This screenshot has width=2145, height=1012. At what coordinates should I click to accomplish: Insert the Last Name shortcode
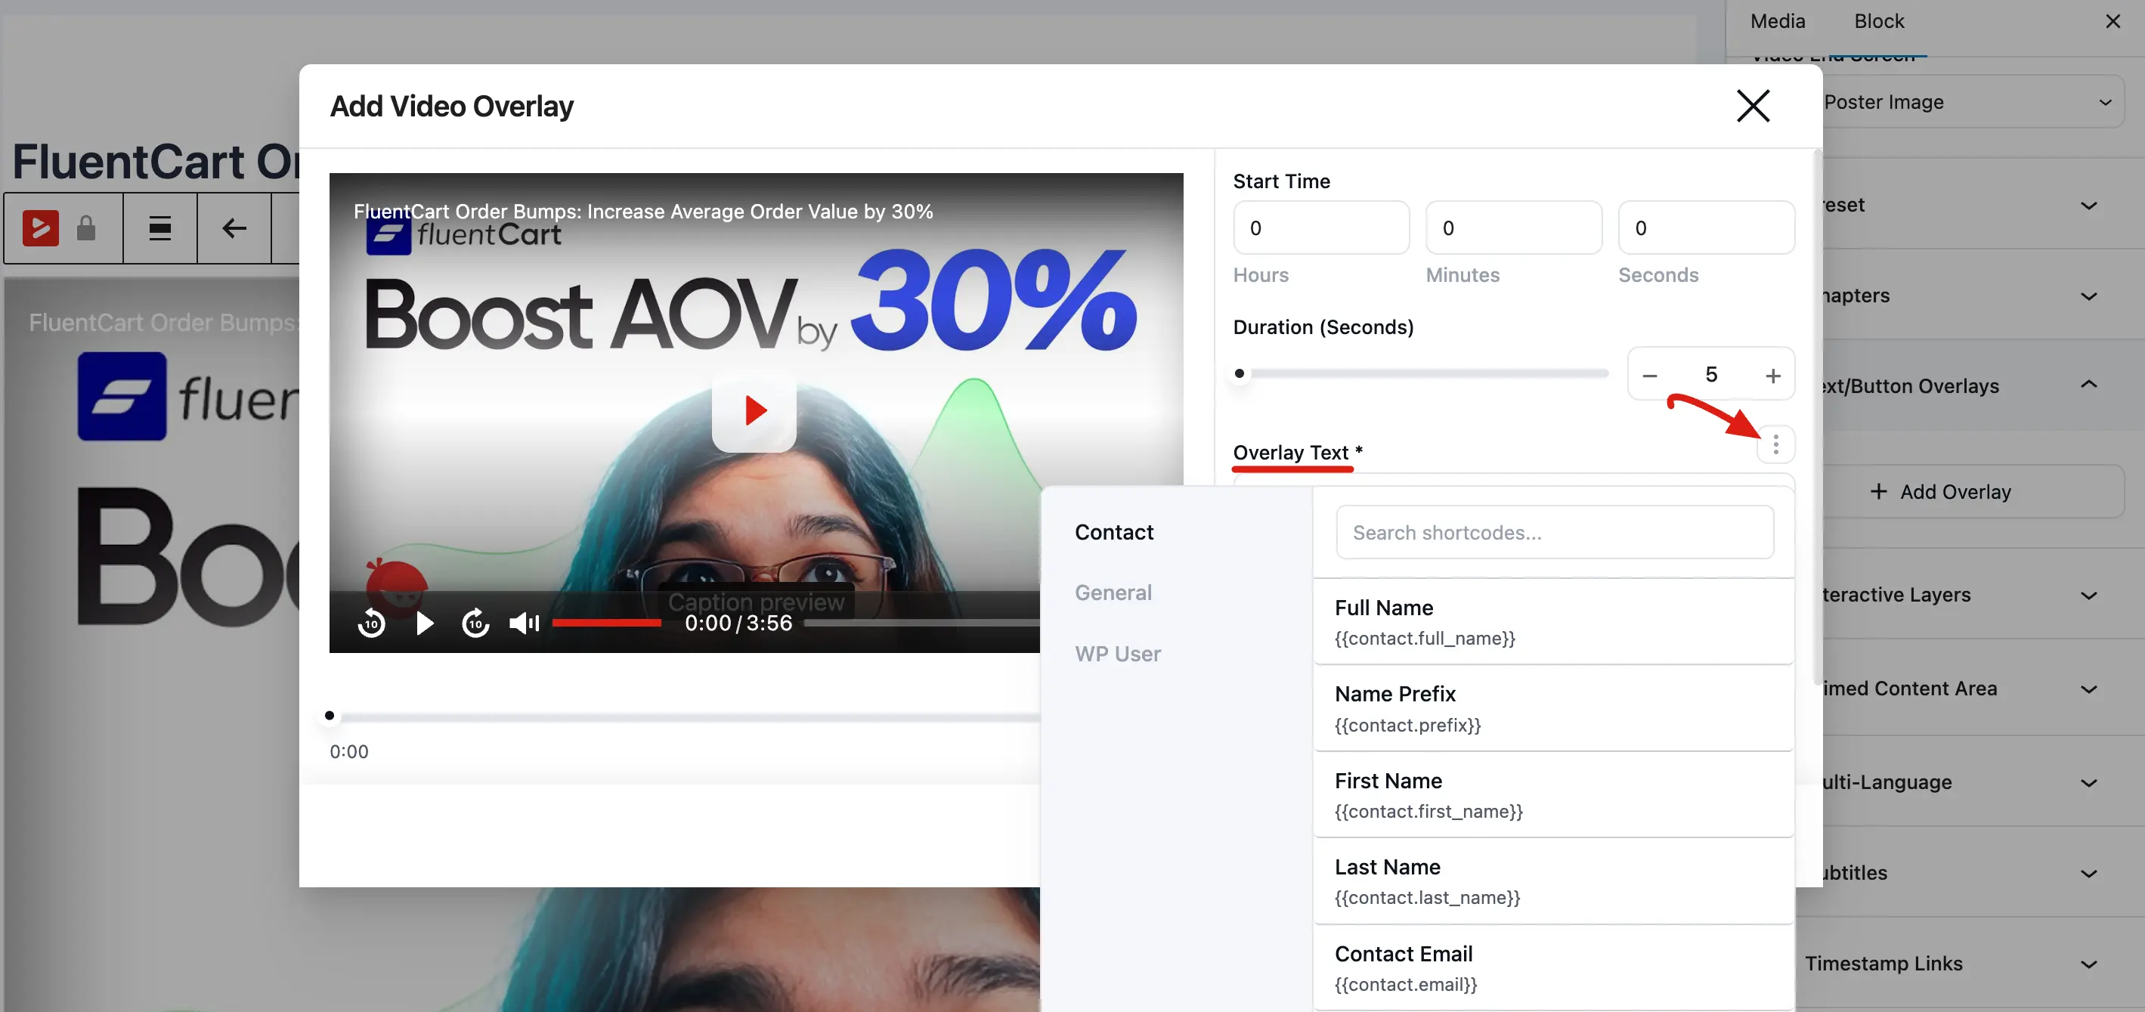1553,882
